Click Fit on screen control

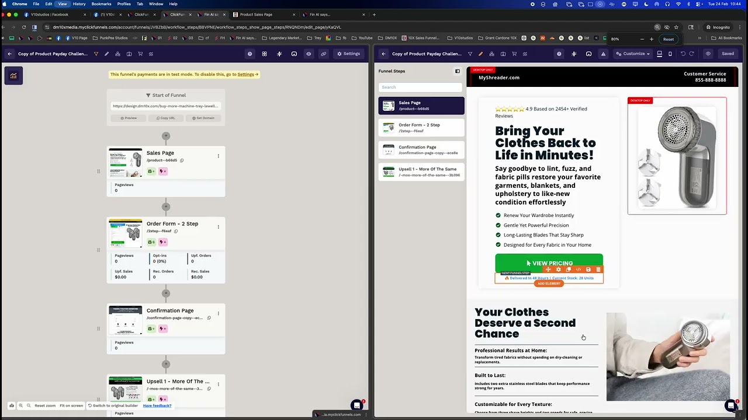[x=71, y=405]
